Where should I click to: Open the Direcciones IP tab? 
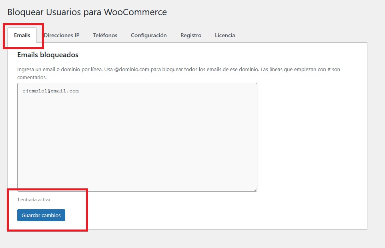coord(62,35)
